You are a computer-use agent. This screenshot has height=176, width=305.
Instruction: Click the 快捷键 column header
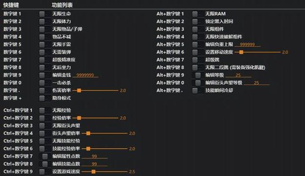[11, 5]
